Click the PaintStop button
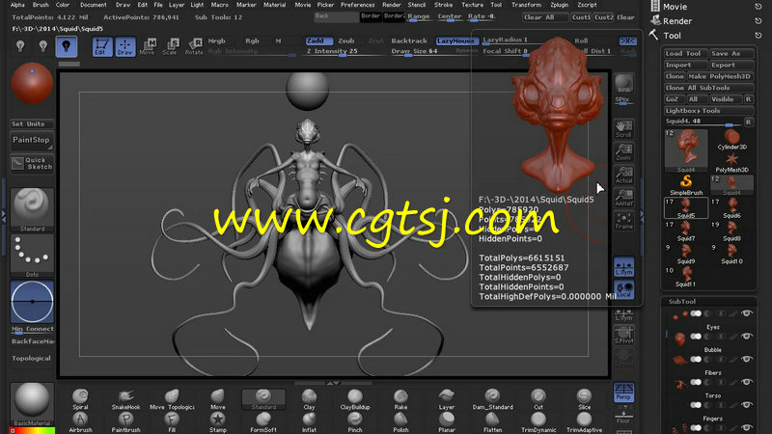 (x=32, y=141)
